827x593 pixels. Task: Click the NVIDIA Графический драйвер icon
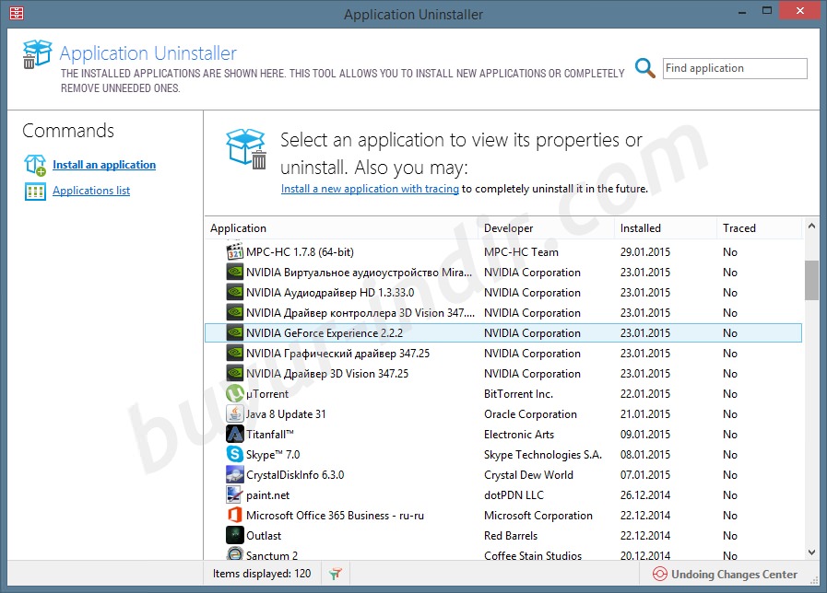click(x=235, y=353)
